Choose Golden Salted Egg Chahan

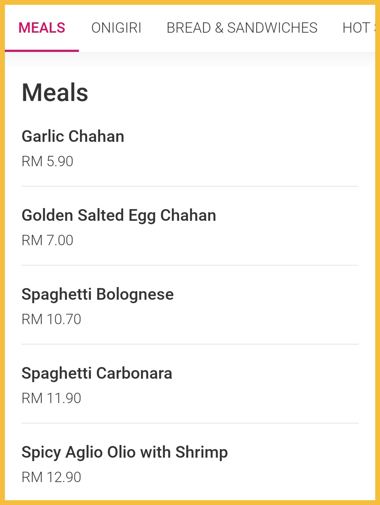119,215
